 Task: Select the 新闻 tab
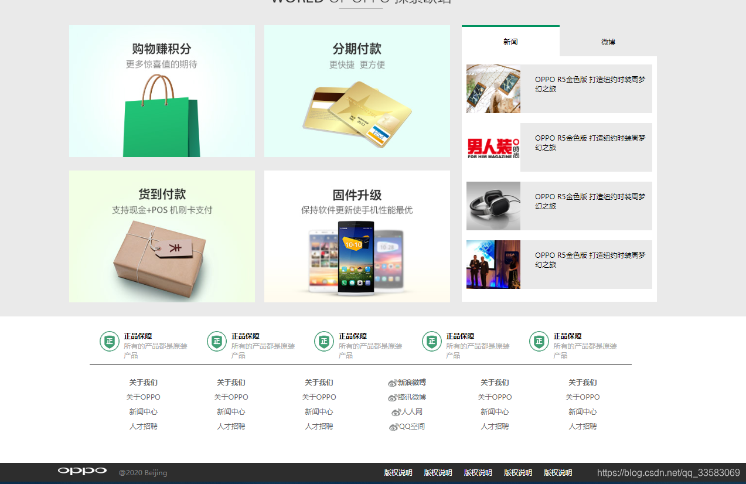[x=510, y=42]
